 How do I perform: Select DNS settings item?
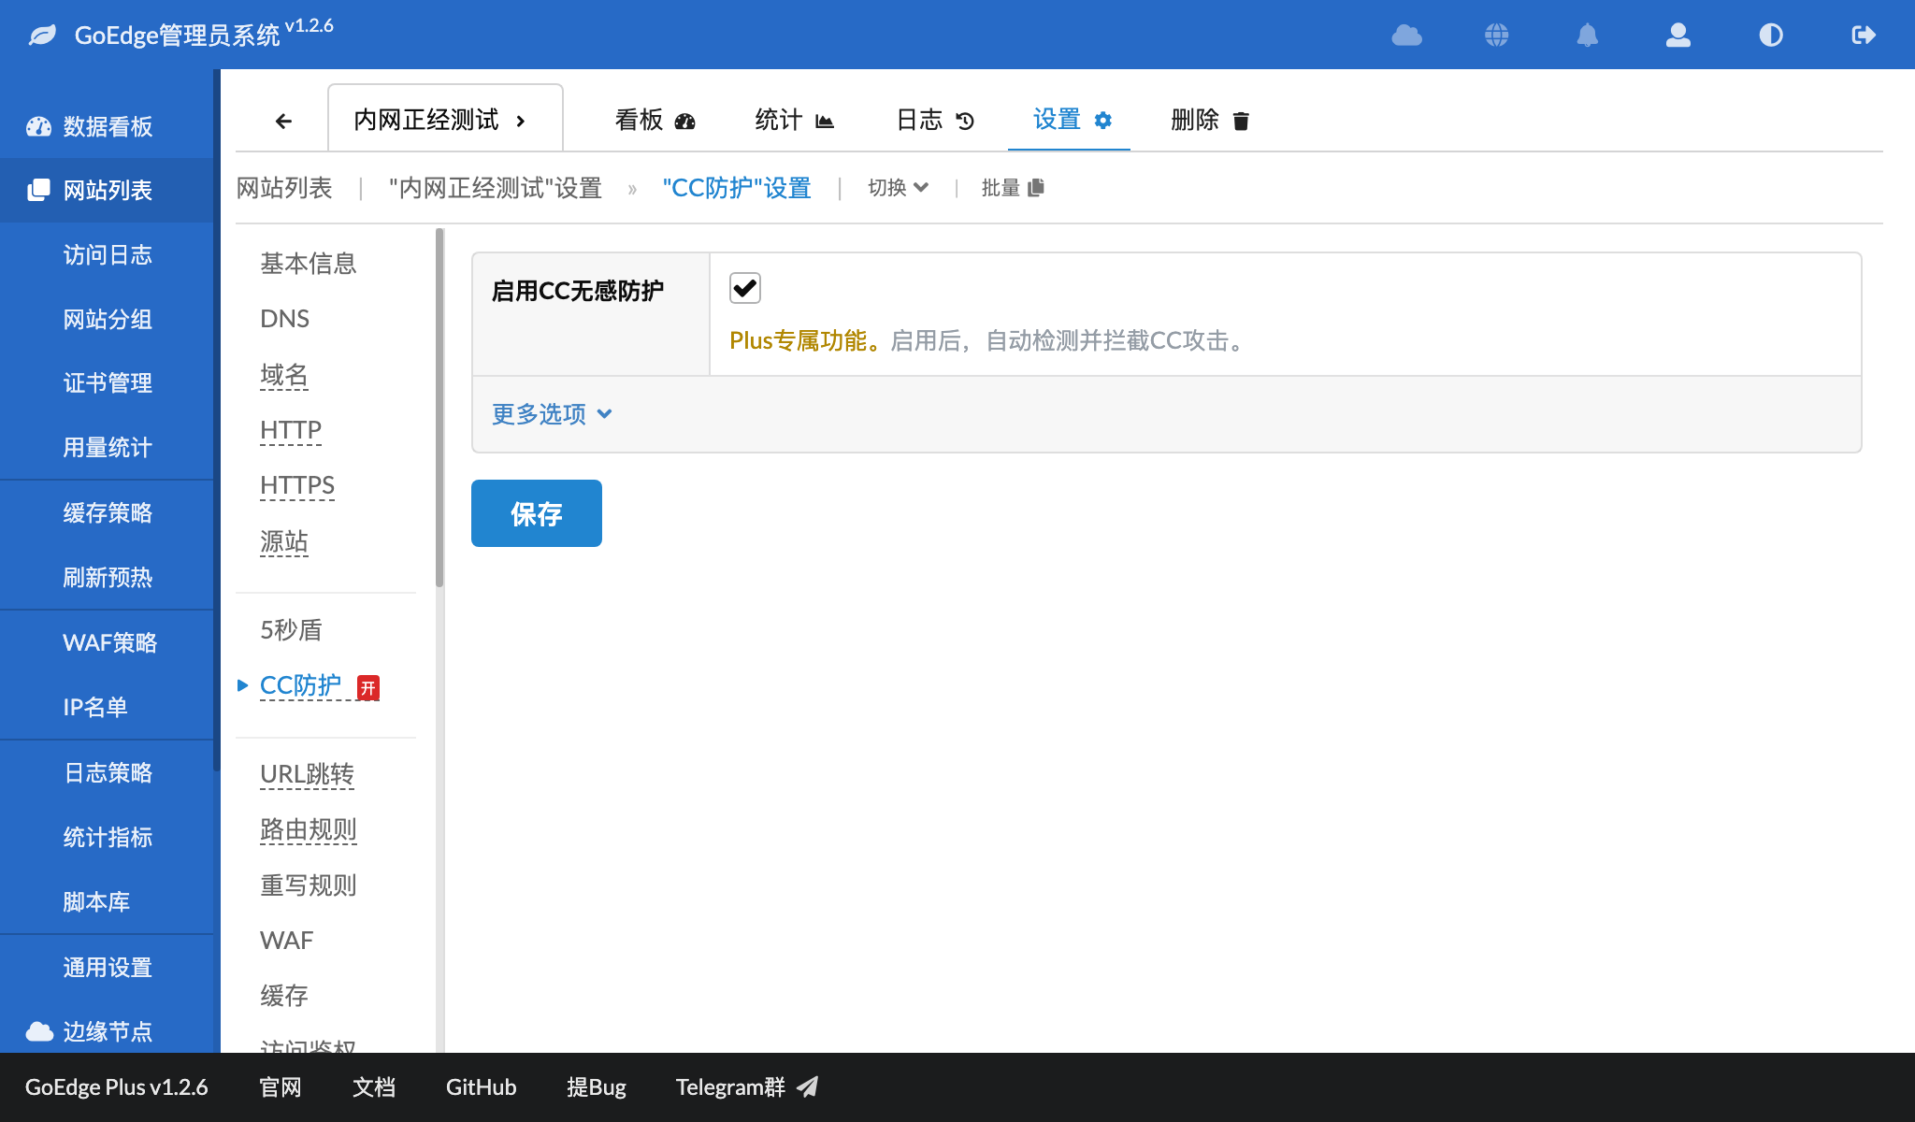pyautogui.click(x=284, y=319)
